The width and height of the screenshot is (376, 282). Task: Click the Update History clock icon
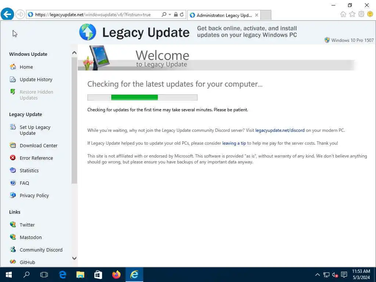click(x=13, y=79)
